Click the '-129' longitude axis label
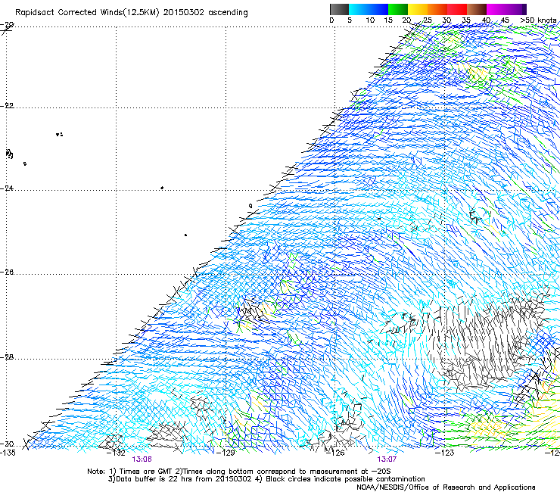Viewport: 560px width, 492px height. [226, 453]
